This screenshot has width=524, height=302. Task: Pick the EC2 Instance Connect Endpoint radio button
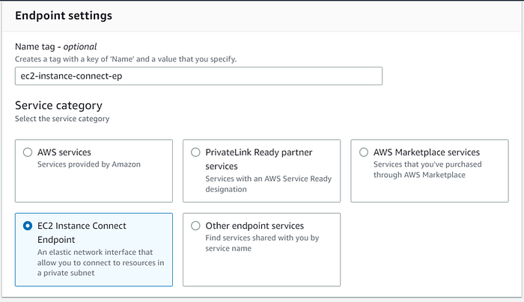28,226
